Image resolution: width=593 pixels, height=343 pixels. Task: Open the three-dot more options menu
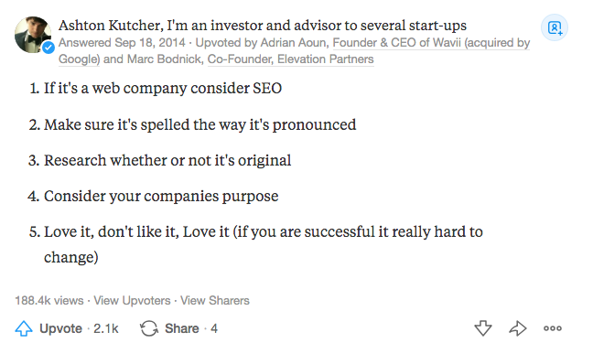[553, 328]
